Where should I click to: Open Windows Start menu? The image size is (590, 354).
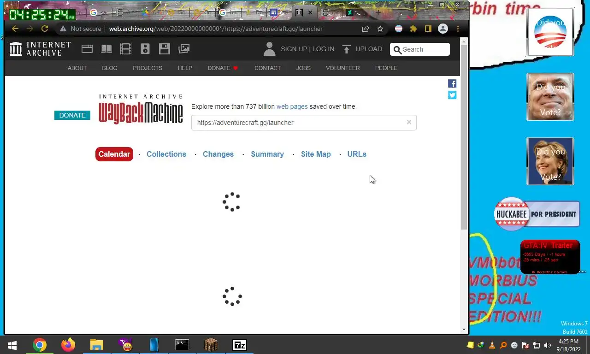(x=12, y=345)
